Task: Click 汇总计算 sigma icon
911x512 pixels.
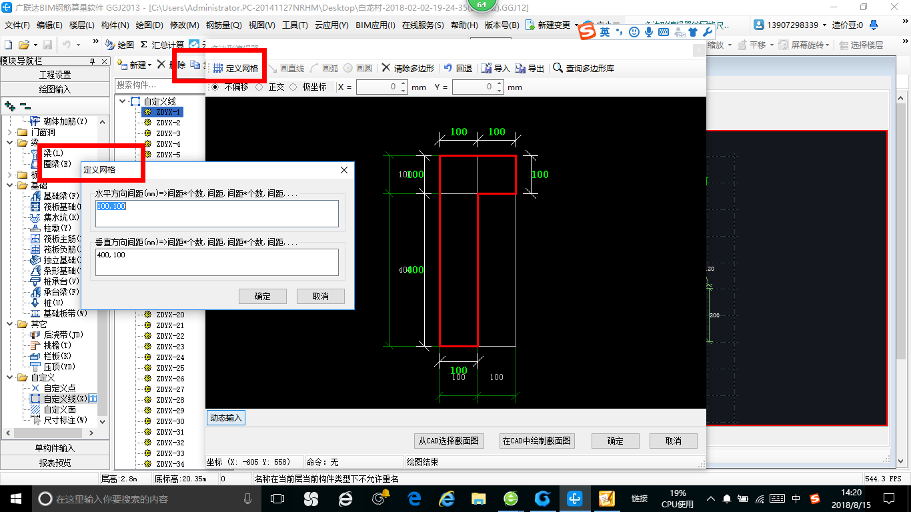Action: (143, 45)
